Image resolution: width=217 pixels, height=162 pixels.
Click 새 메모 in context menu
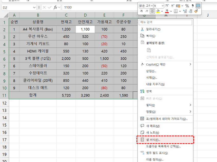click(x=153, y=126)
